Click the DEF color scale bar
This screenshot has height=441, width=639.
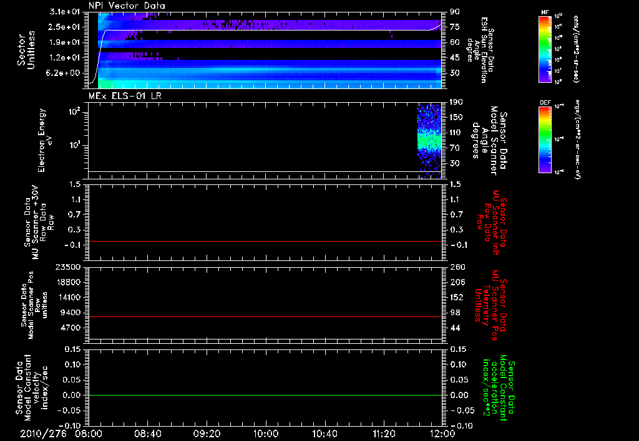(545, 140)
